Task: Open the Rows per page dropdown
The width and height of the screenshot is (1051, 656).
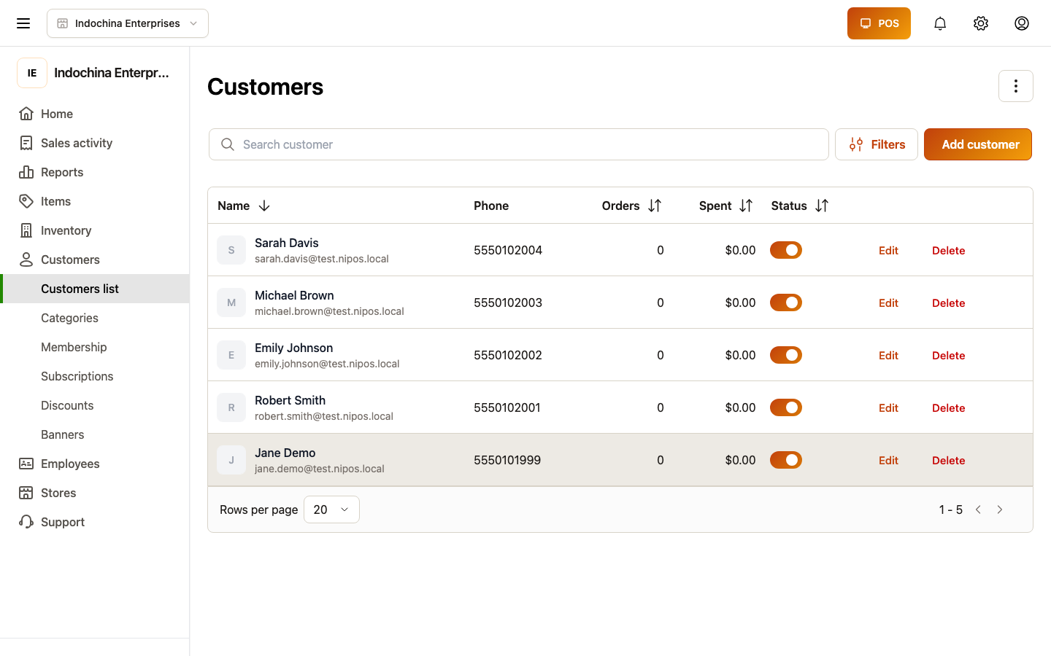Action: coord(331,509)
